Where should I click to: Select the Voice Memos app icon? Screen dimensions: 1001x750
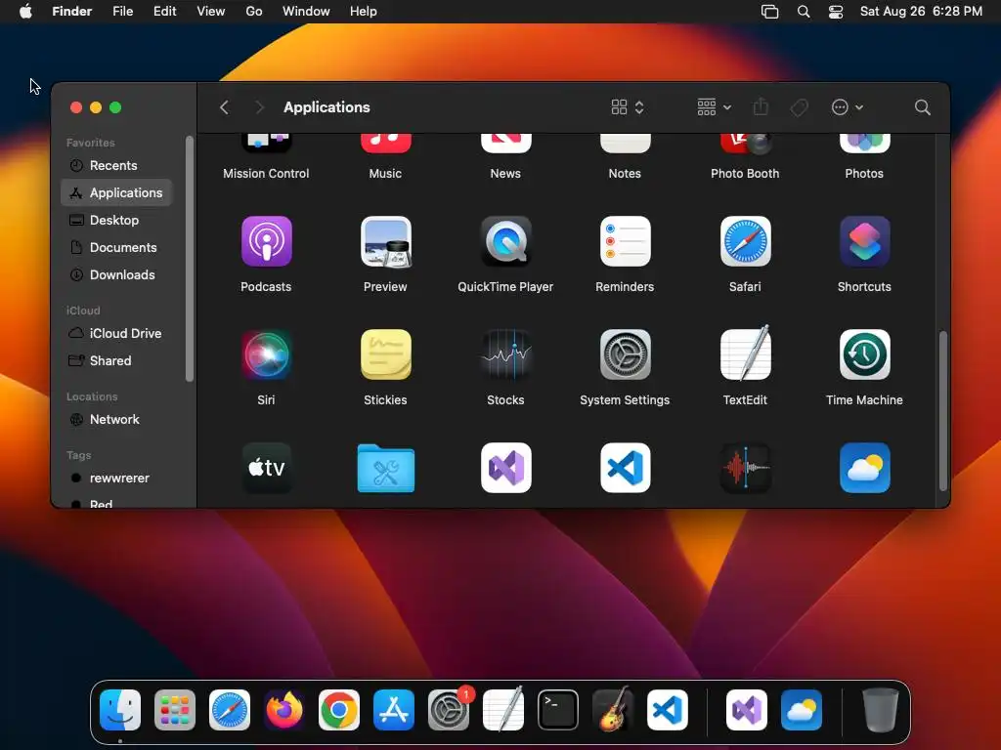(745, 468)
